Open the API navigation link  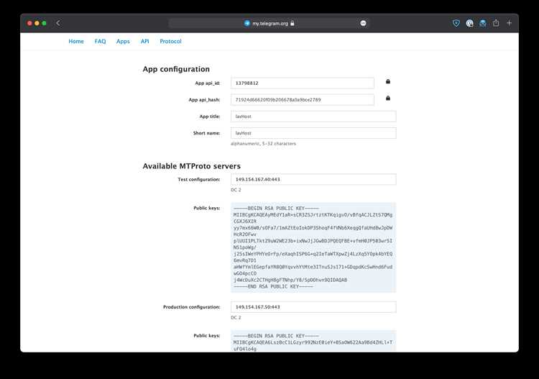click(144, 41)
